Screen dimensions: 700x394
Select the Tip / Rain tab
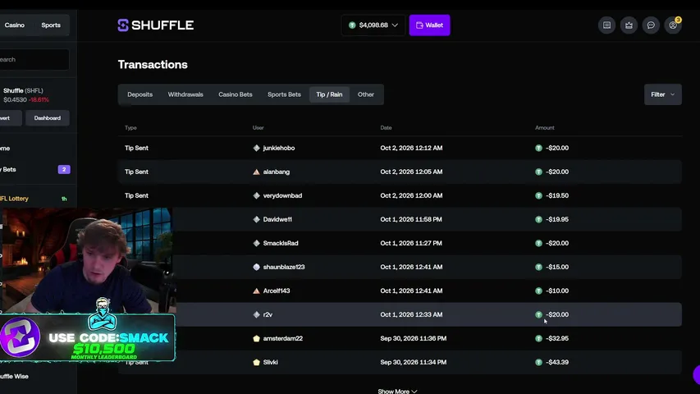(x=329, y=94)
